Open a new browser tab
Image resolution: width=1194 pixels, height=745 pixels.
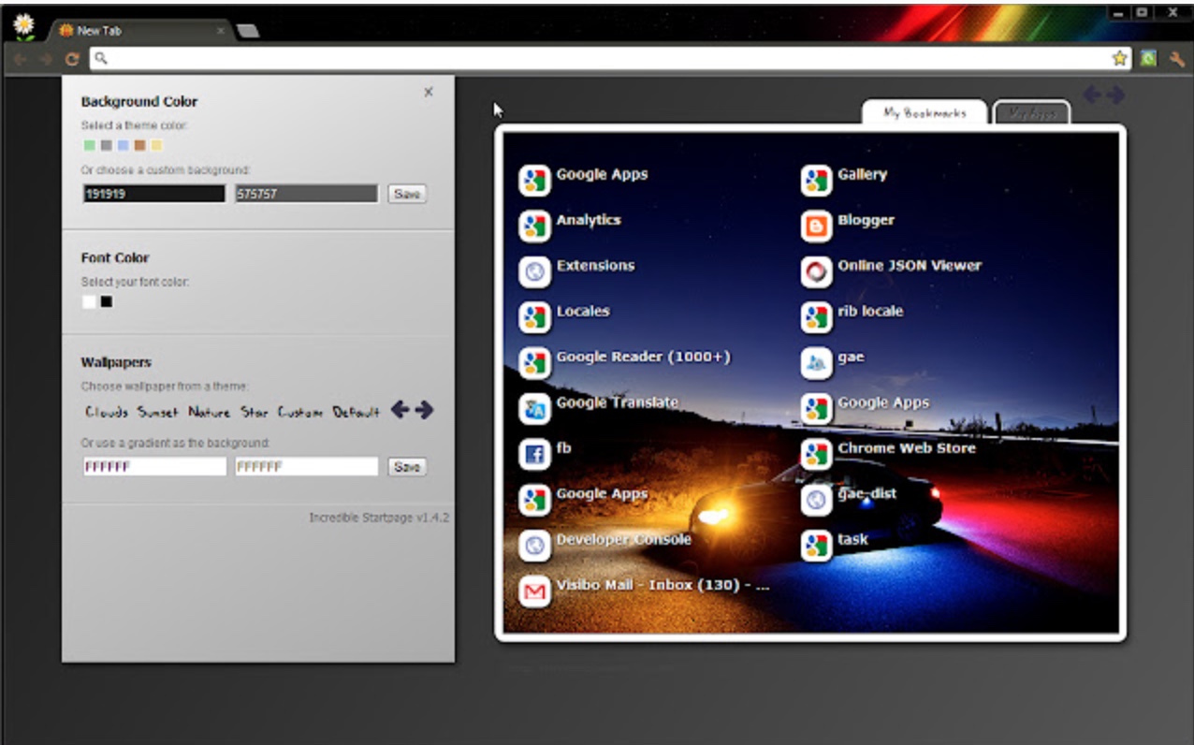pyautogui.click(x=248, y=31)
